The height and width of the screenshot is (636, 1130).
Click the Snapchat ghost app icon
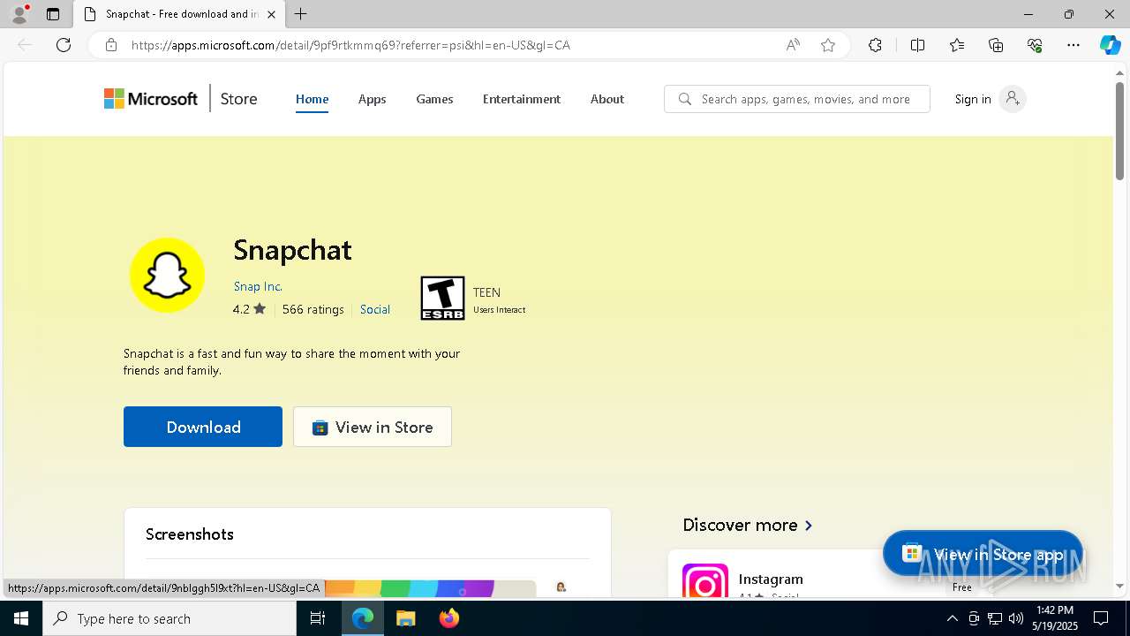coord(167,275)
